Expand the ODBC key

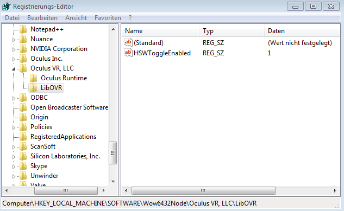(x=14, y=98)
